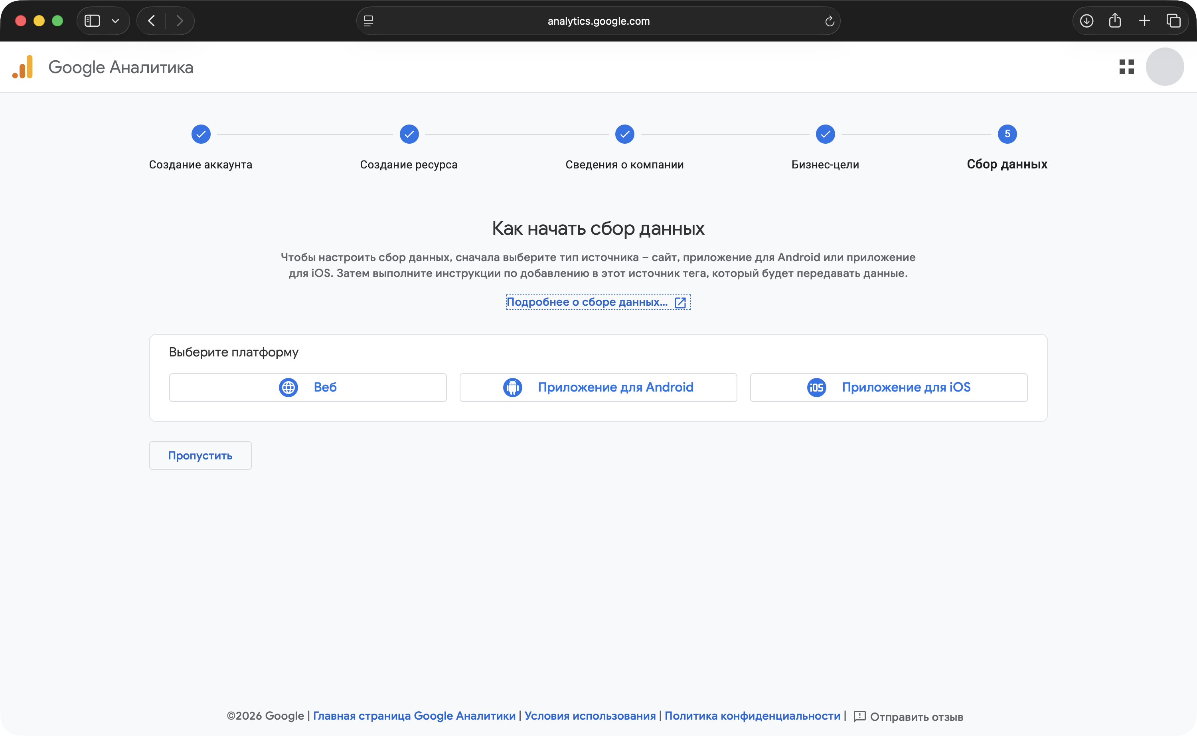The image size is (1197, 736).
Task: Click the Пропустить button
Action: 200,456
